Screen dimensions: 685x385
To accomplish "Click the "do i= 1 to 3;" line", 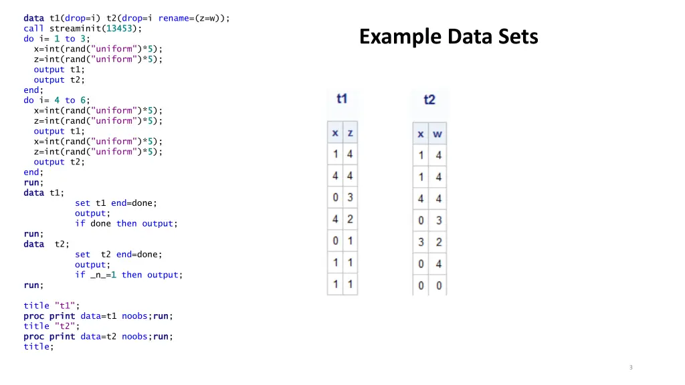I will point(57,38).
